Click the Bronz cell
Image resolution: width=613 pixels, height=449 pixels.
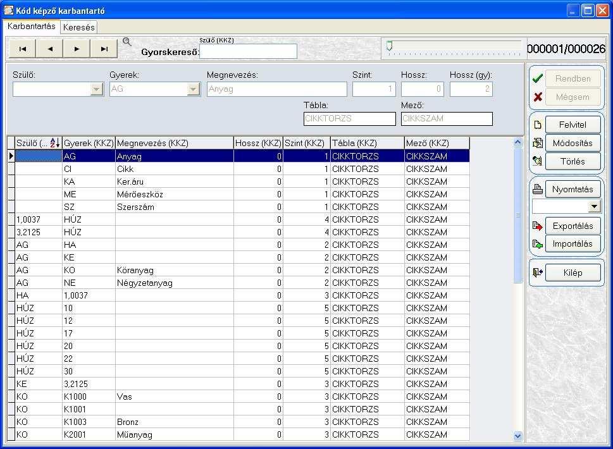pyautogui.click(x=175, y=422)
